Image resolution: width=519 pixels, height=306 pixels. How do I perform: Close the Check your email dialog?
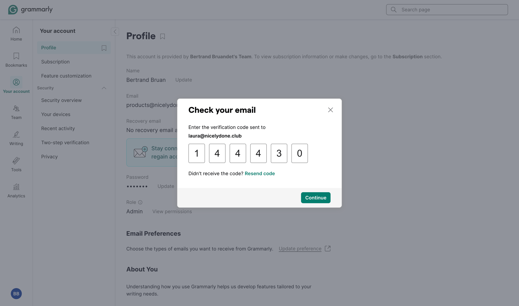point(330,110)
